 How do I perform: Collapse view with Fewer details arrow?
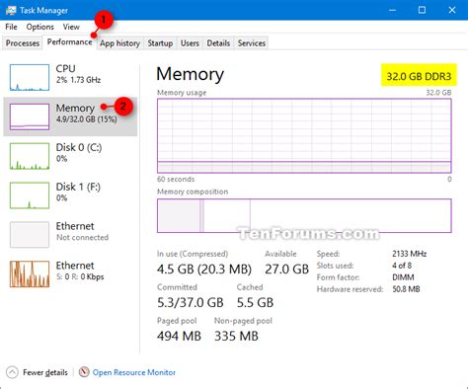(12, 372)
